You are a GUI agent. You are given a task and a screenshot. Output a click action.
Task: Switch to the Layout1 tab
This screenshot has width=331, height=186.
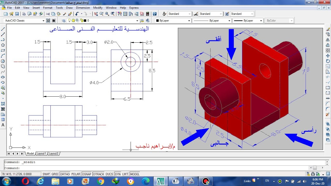(x=41, y=153)
